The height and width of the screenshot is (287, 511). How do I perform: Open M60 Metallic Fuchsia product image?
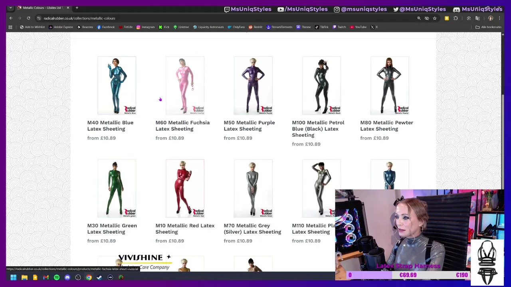(185, 86)
